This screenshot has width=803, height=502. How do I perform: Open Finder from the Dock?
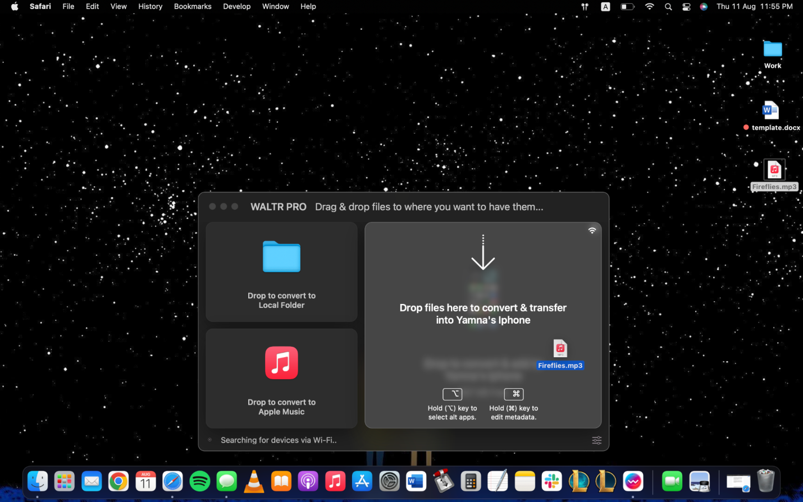(38, 481)
